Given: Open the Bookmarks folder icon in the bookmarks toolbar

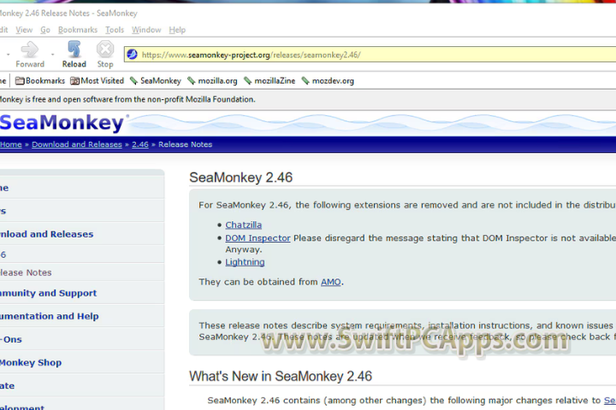Looking at the screenshot, I should tap(20, 81).
